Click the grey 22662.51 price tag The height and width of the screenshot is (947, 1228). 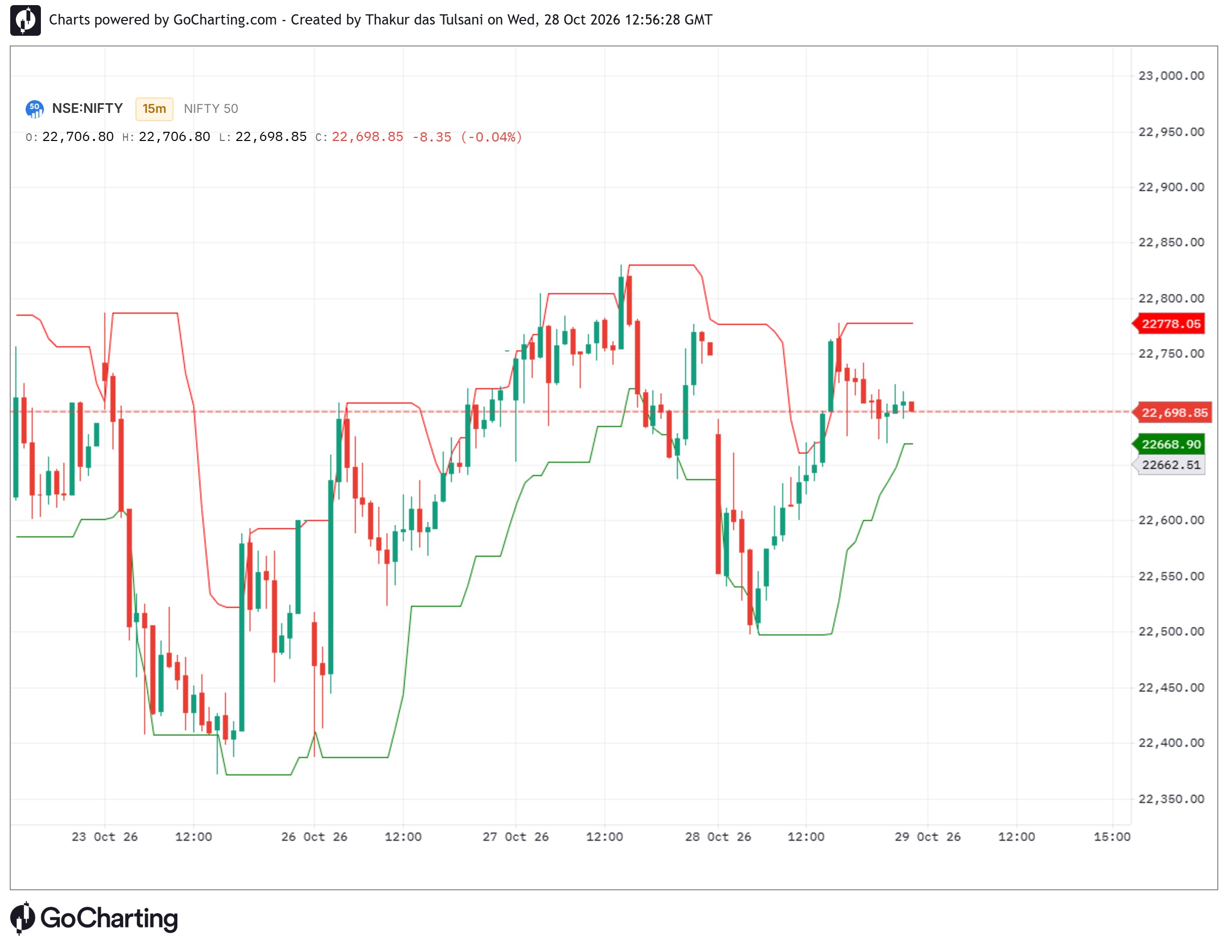pyautogui.click(x=1170, y=465)
